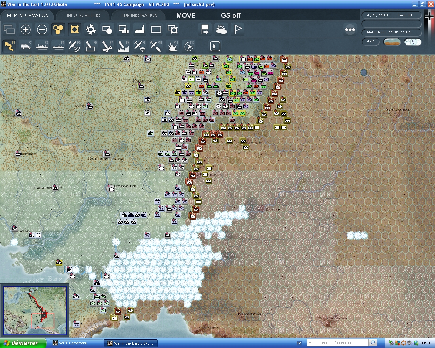
Task: Click the Dnepropetrovsk city label
Action: pos(106,159)
